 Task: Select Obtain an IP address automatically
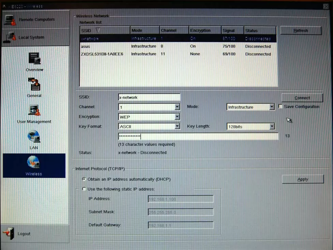[84, 179]
